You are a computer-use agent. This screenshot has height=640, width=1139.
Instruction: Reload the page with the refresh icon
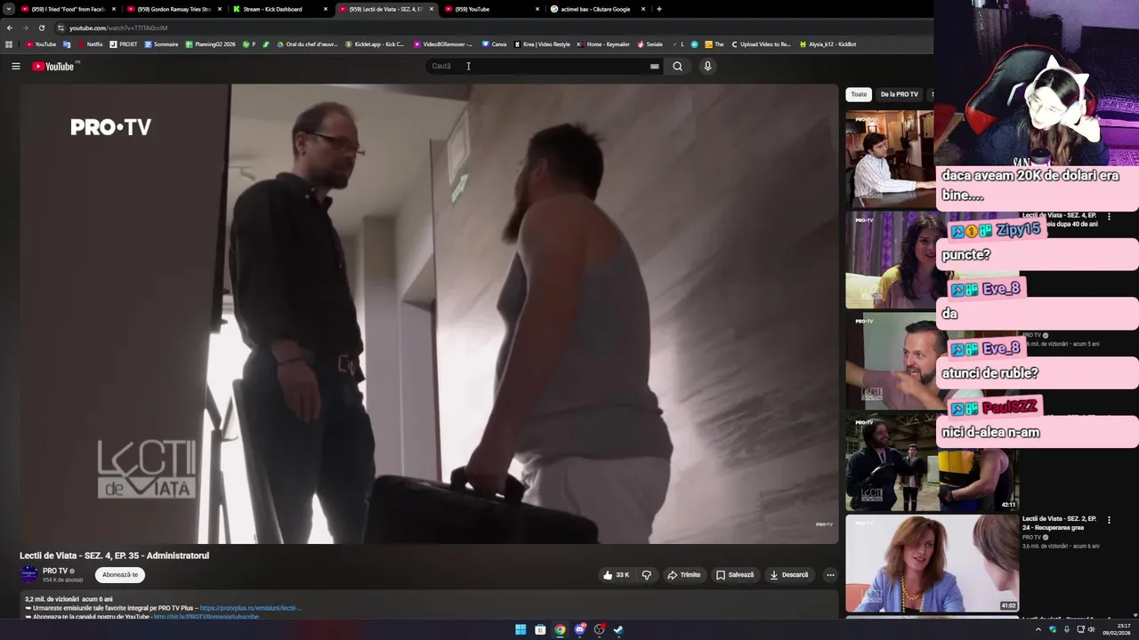click(x=41, y=28)
